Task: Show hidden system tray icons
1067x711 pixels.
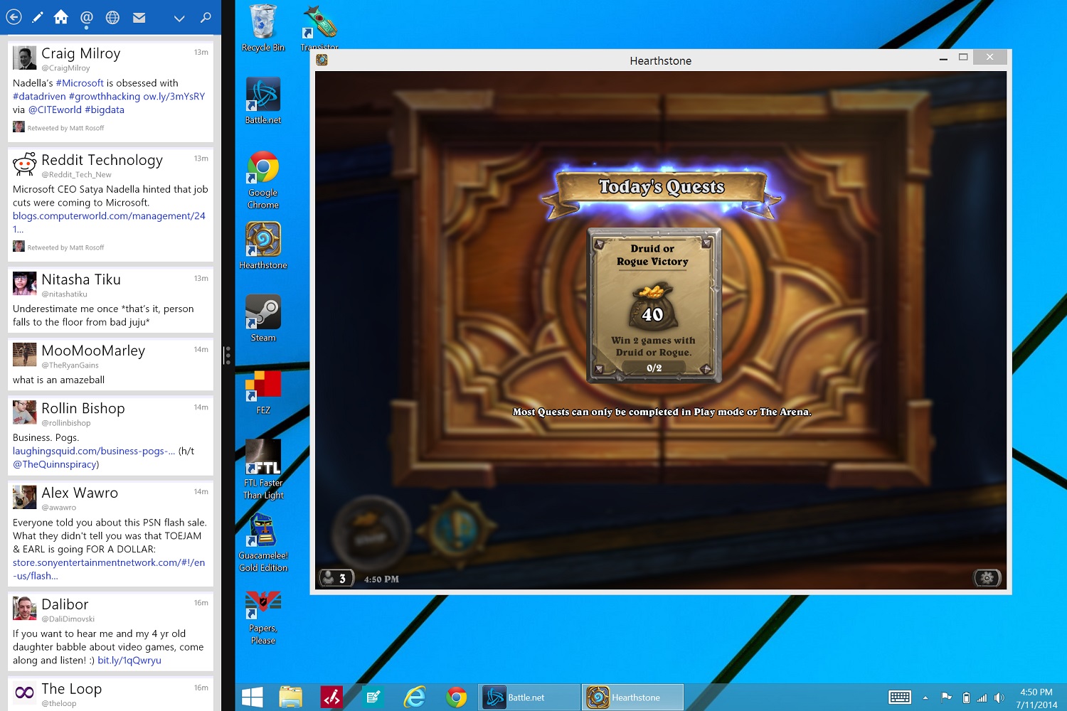Action: pos(925,697)
